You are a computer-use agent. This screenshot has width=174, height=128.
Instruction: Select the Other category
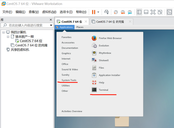click(65, 91)
